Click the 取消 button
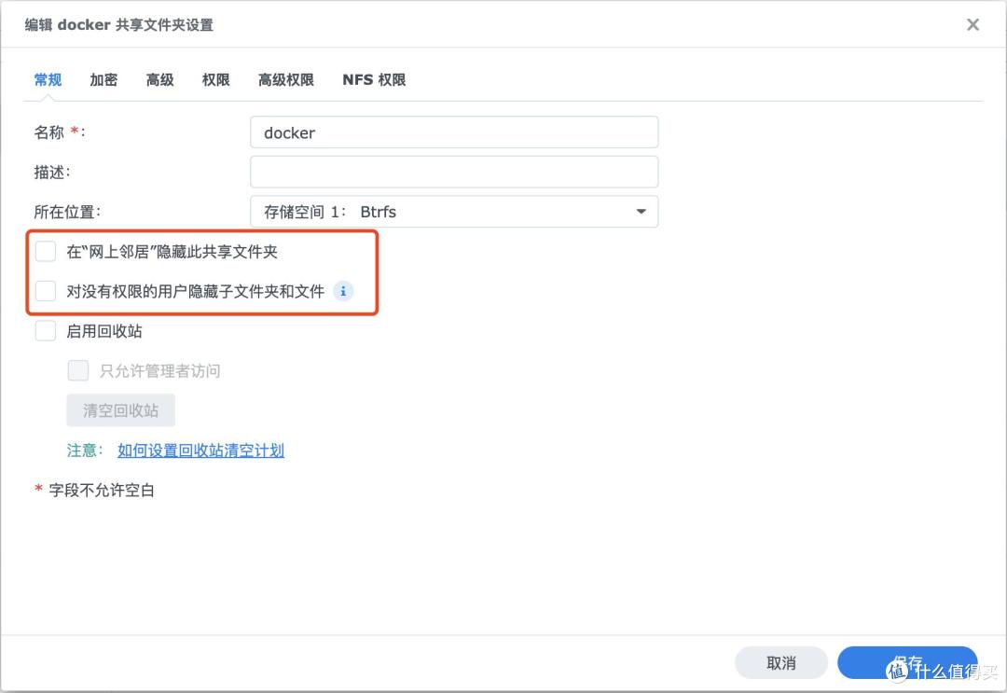Image resolution: width=1007 pixels, height=693 pixels. coord(781,663)
